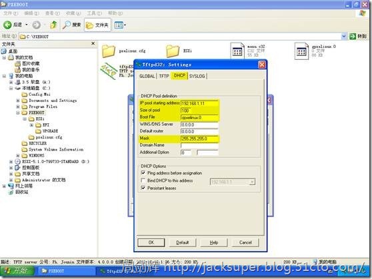Screen dimensions: 372x279
Task: Open the second Explorer menu bar item
Action: (x=31, y=13)
